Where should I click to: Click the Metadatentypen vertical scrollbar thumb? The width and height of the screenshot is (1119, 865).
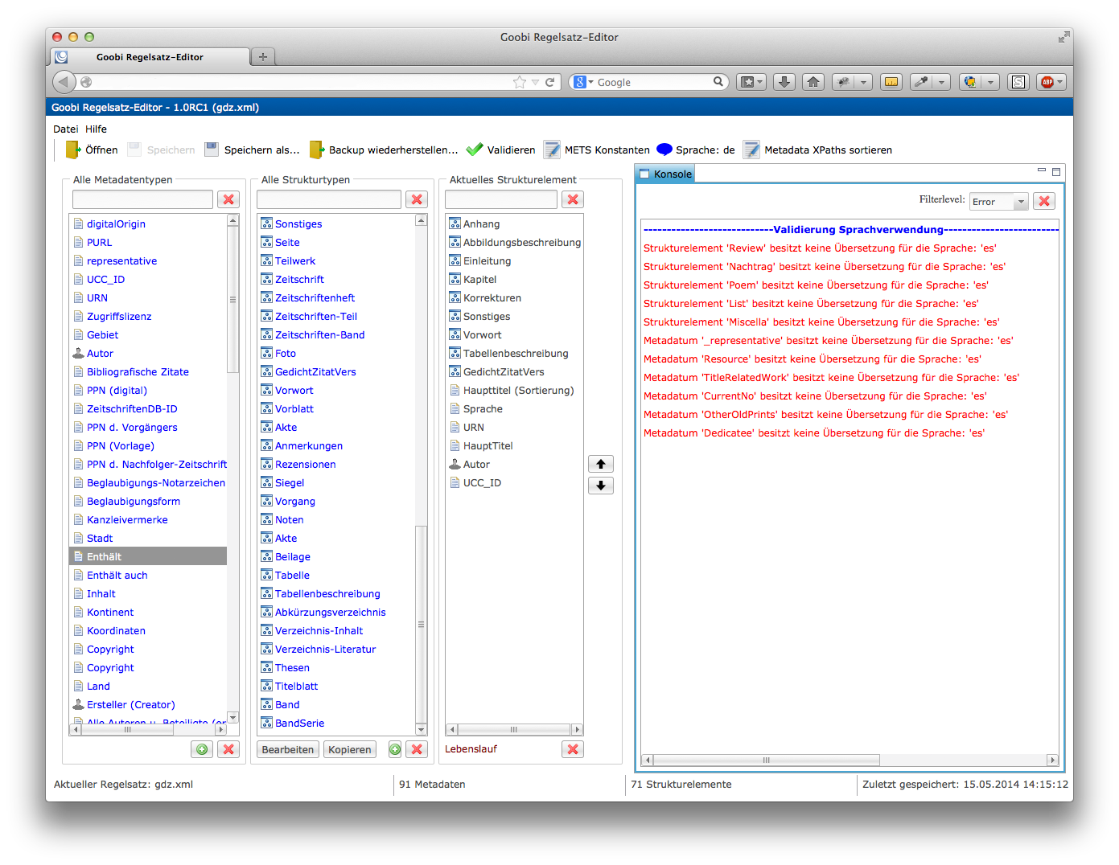(x=233, y=299)
